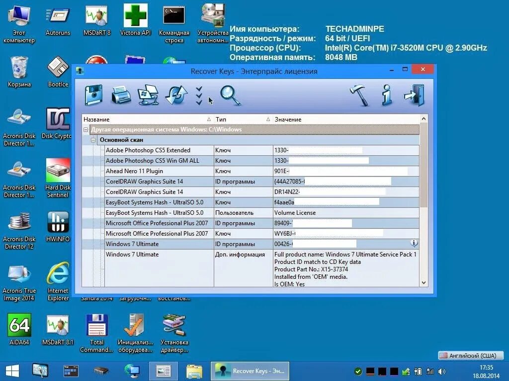Click the green checkmark tray icon

358,371
